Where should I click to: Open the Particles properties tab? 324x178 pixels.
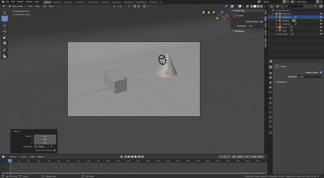[x=270, y=108]
